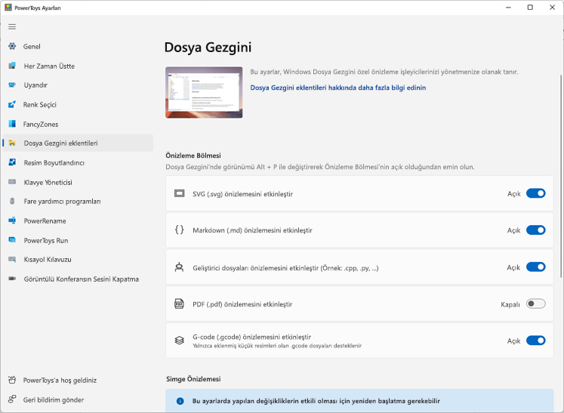Disable SVG preview toggle
The image size is (564, 413).
[535, 193]
